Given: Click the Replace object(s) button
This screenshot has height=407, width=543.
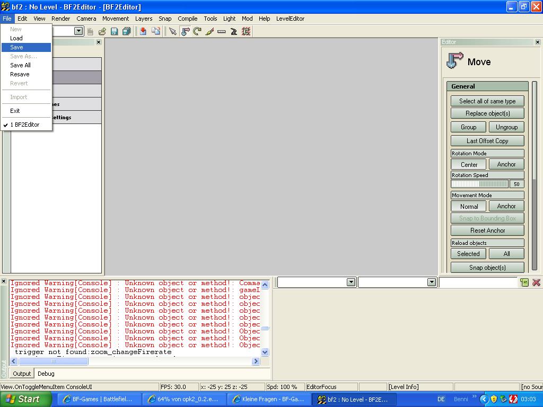Looking at the screenshot, I should pos(487,113).
